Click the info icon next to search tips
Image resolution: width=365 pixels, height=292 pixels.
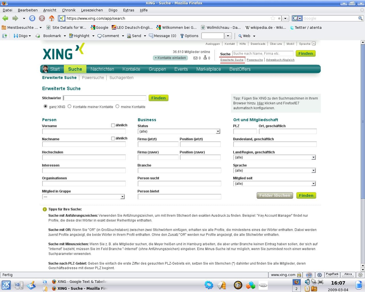44,209
